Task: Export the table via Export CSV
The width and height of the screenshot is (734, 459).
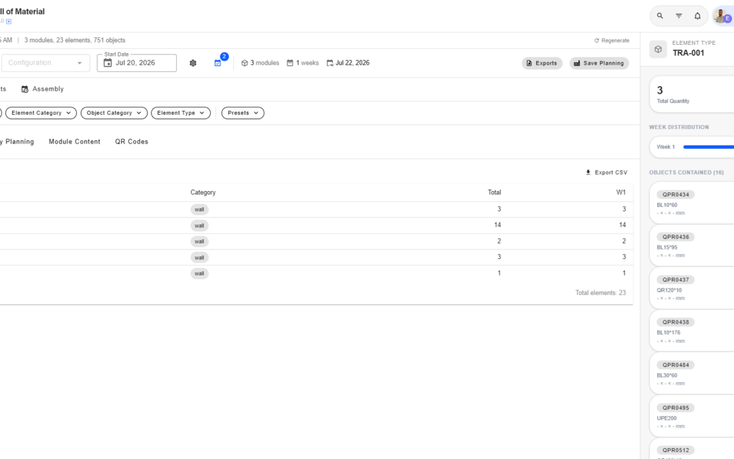Action: tap(606, 172)
